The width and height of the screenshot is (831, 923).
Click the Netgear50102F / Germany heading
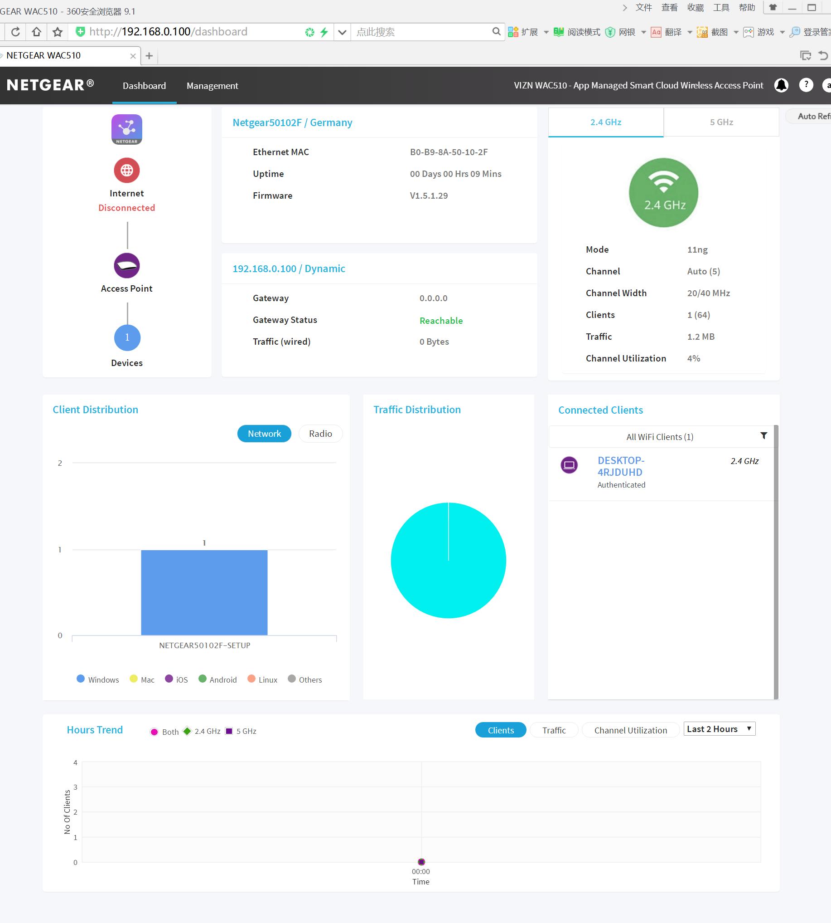click(x=292, y=122)
